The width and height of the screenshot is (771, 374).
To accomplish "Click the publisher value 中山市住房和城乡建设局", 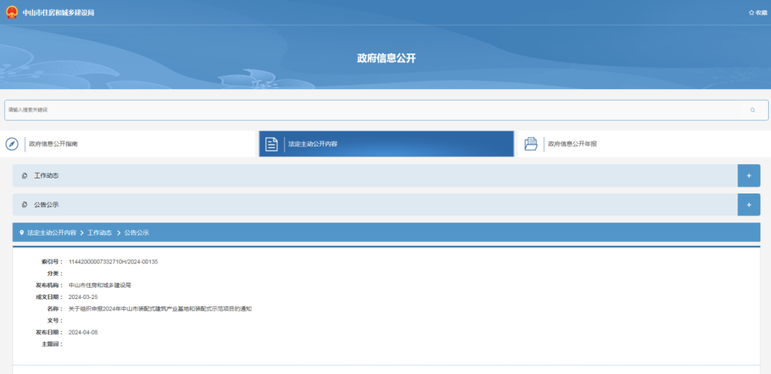I will click(x=100, y=285).
